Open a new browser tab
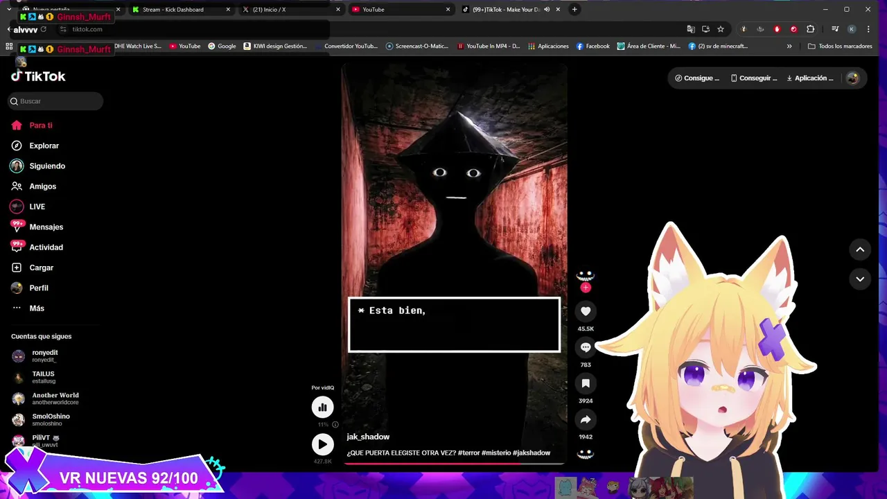The image size is (887, 499). [574, 10]
